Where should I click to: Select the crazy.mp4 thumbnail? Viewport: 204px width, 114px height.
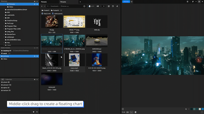click(74, 60)
